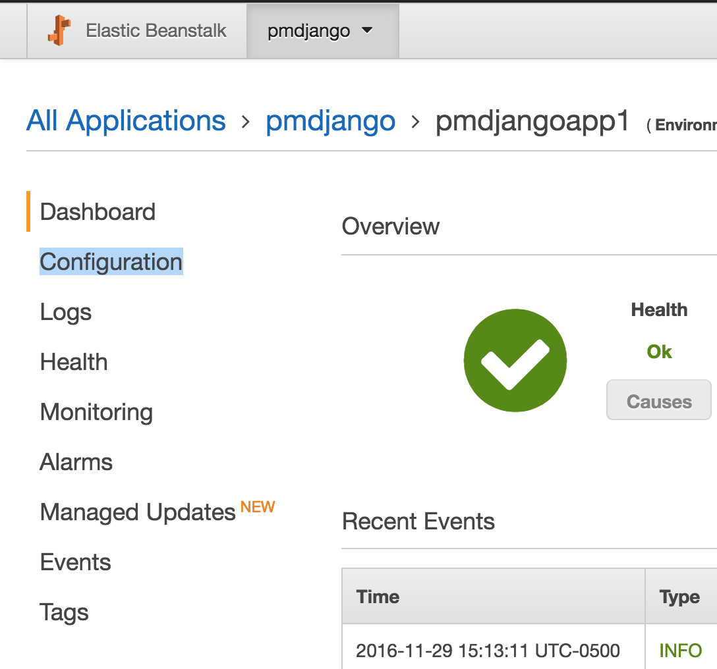
Task: Open the Tags sidebar item
Action: point(64,612)
